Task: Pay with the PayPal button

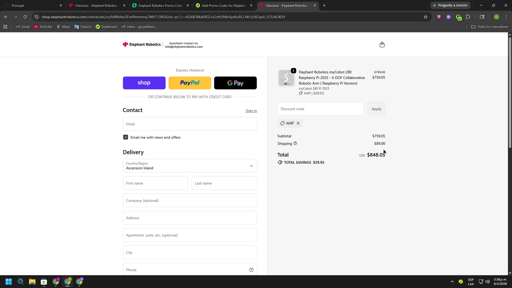Action: 190,83
